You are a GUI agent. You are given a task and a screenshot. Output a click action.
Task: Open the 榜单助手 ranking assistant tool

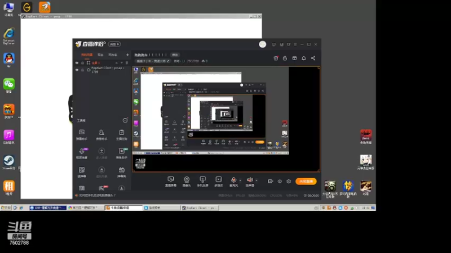(121, 153)
